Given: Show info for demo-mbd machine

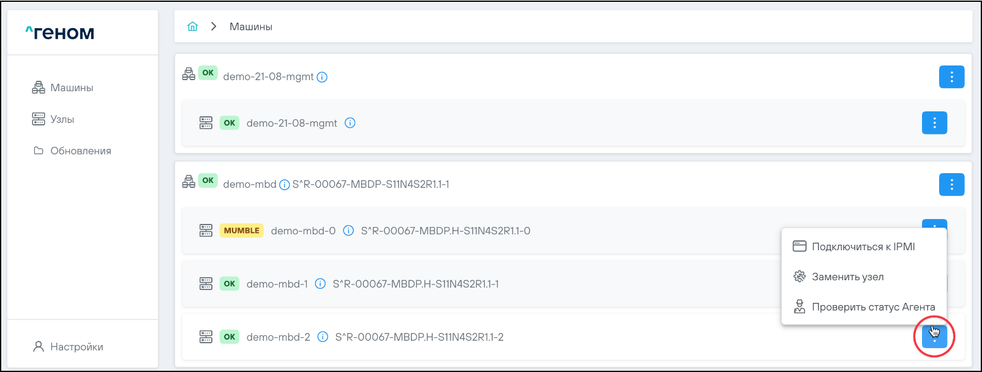Looking at the screenshot, I should [284, 185].
